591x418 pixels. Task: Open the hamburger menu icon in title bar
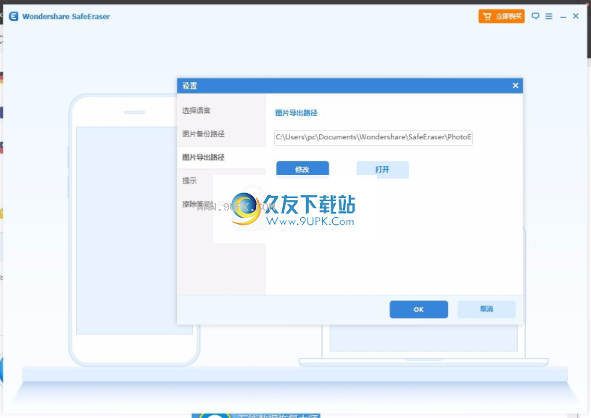click(549, 16)
